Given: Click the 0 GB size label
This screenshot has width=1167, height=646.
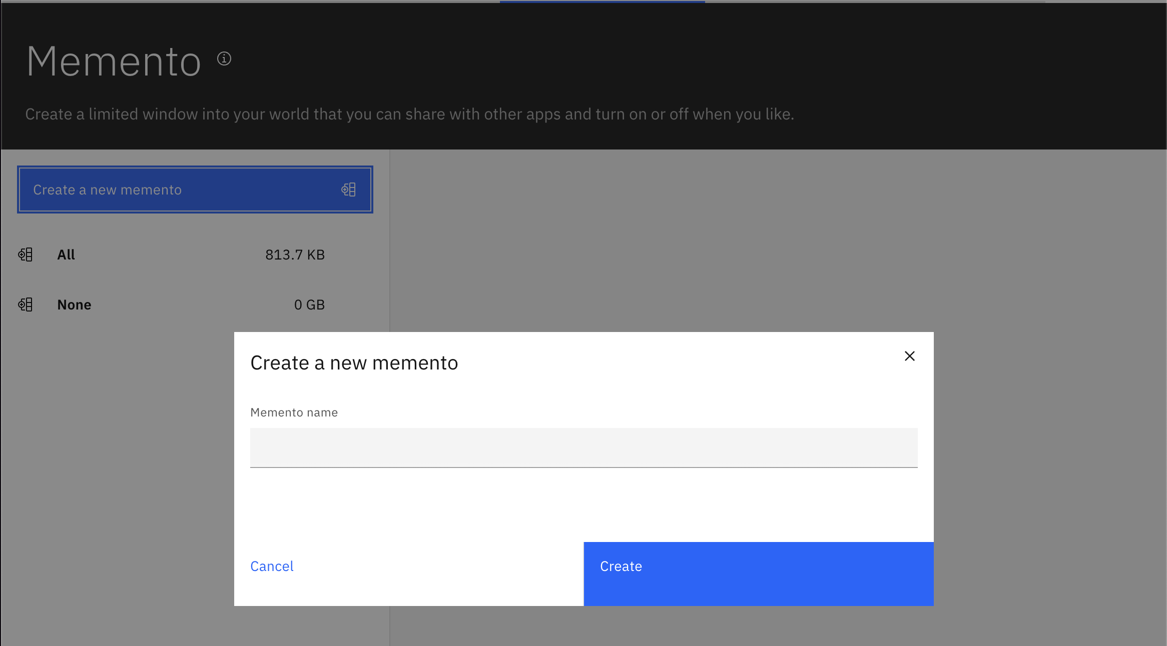Looking at the screenshot, I should (309, 304).
